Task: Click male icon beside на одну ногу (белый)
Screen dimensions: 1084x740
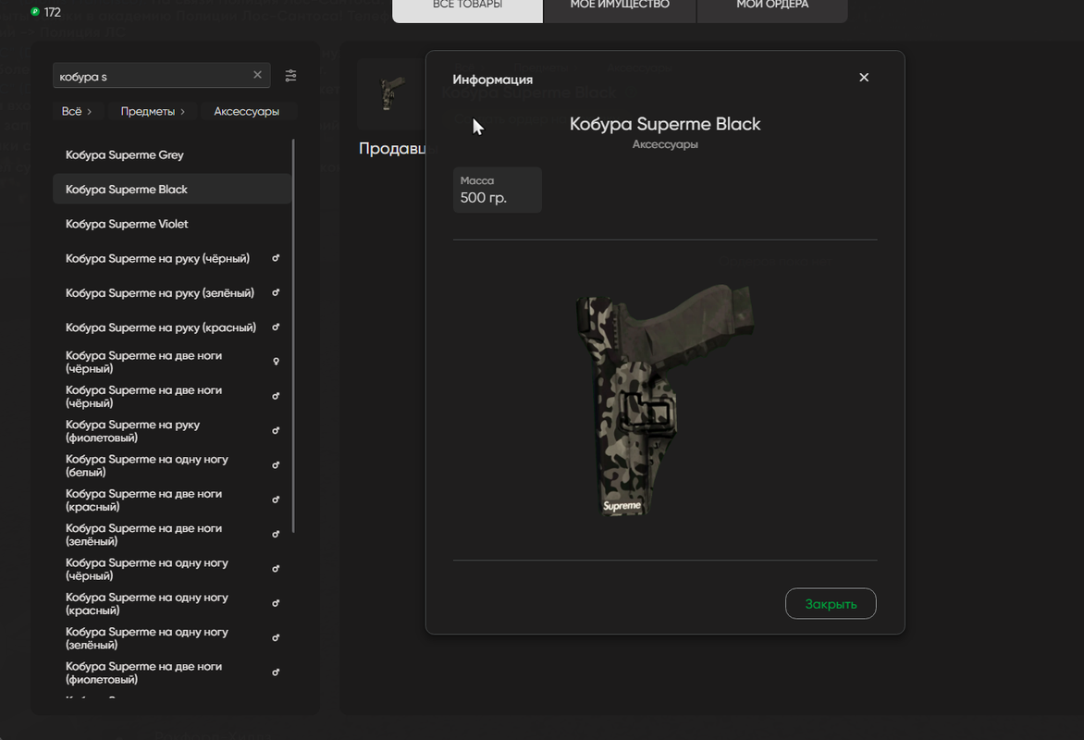Action: 275,464
